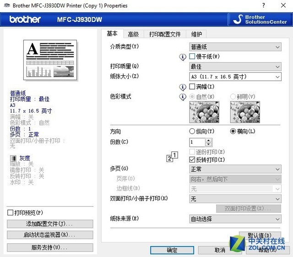Click summary text 份数 : 1
The image size is (293, 257).
tap(20, 129)
